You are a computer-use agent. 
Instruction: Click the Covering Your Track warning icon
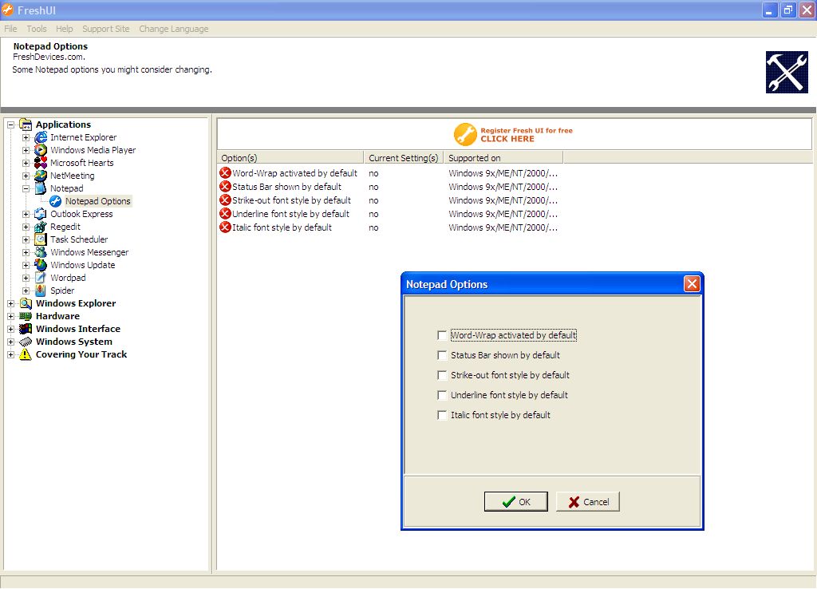pos(26,354)
